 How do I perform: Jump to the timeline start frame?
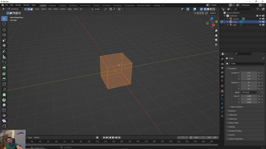[x=104, y=137]
